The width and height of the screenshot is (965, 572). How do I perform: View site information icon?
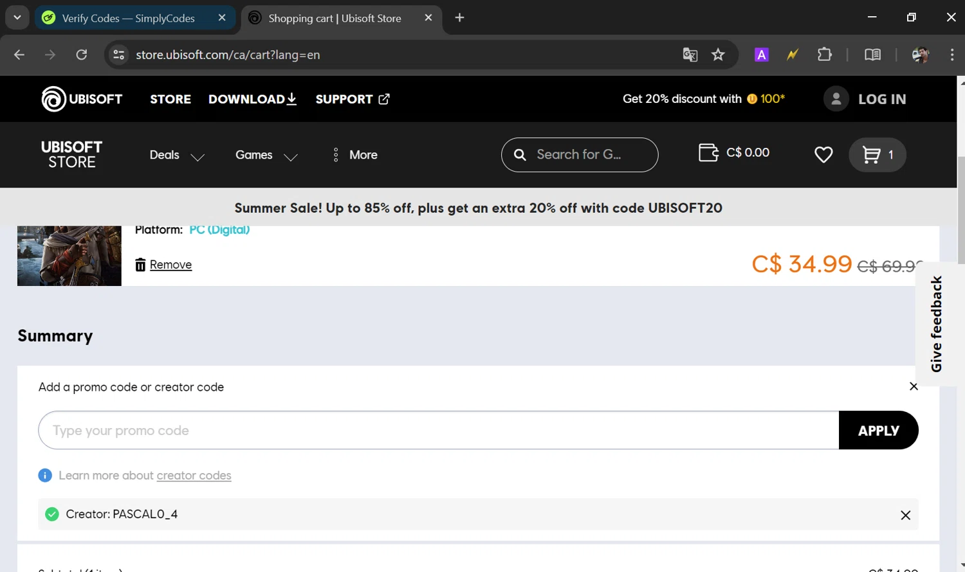click(x=119, y=55)
